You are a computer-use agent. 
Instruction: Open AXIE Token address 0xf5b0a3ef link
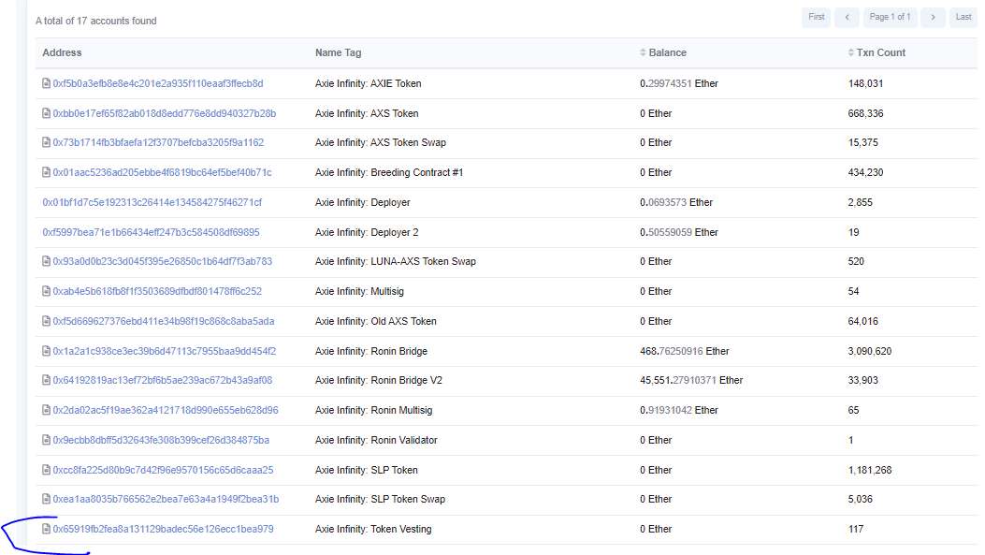click(x=158, y=83)
